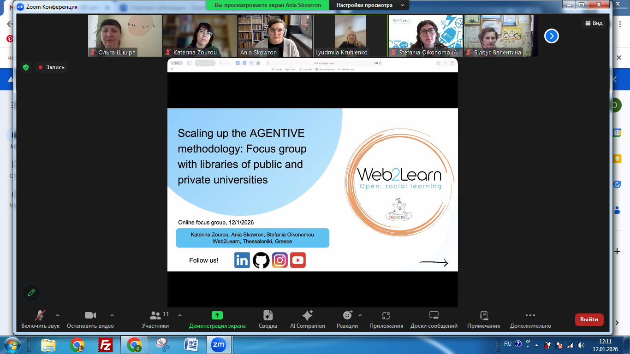Expand video options chevron next to camera
The height and width of the screenshot is (354, 630).
click(112, 316)
